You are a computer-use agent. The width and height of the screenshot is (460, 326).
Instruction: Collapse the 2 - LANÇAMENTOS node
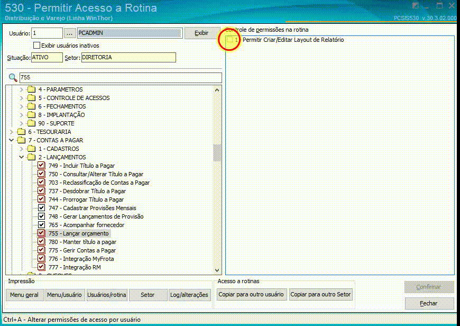pyautogui.click(x=22, y=157)
